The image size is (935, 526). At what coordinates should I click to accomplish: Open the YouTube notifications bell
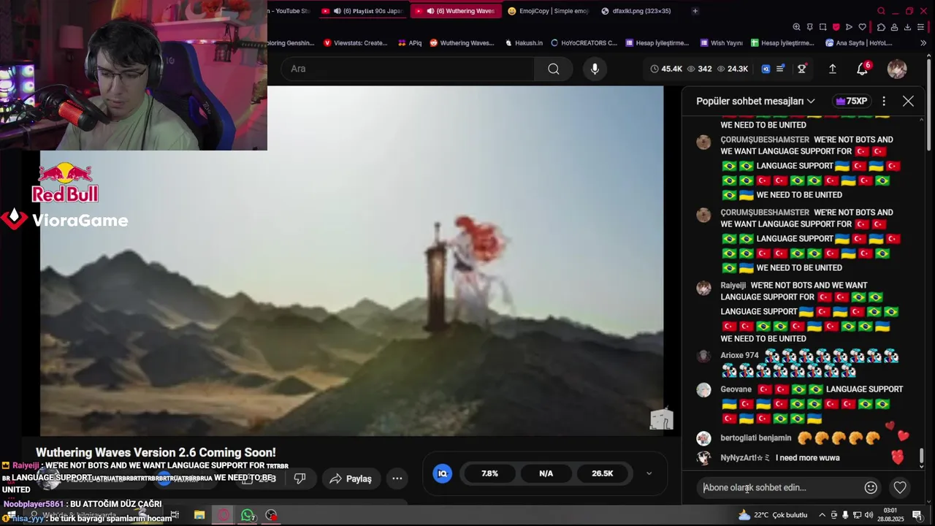click(x=863, y=69)
